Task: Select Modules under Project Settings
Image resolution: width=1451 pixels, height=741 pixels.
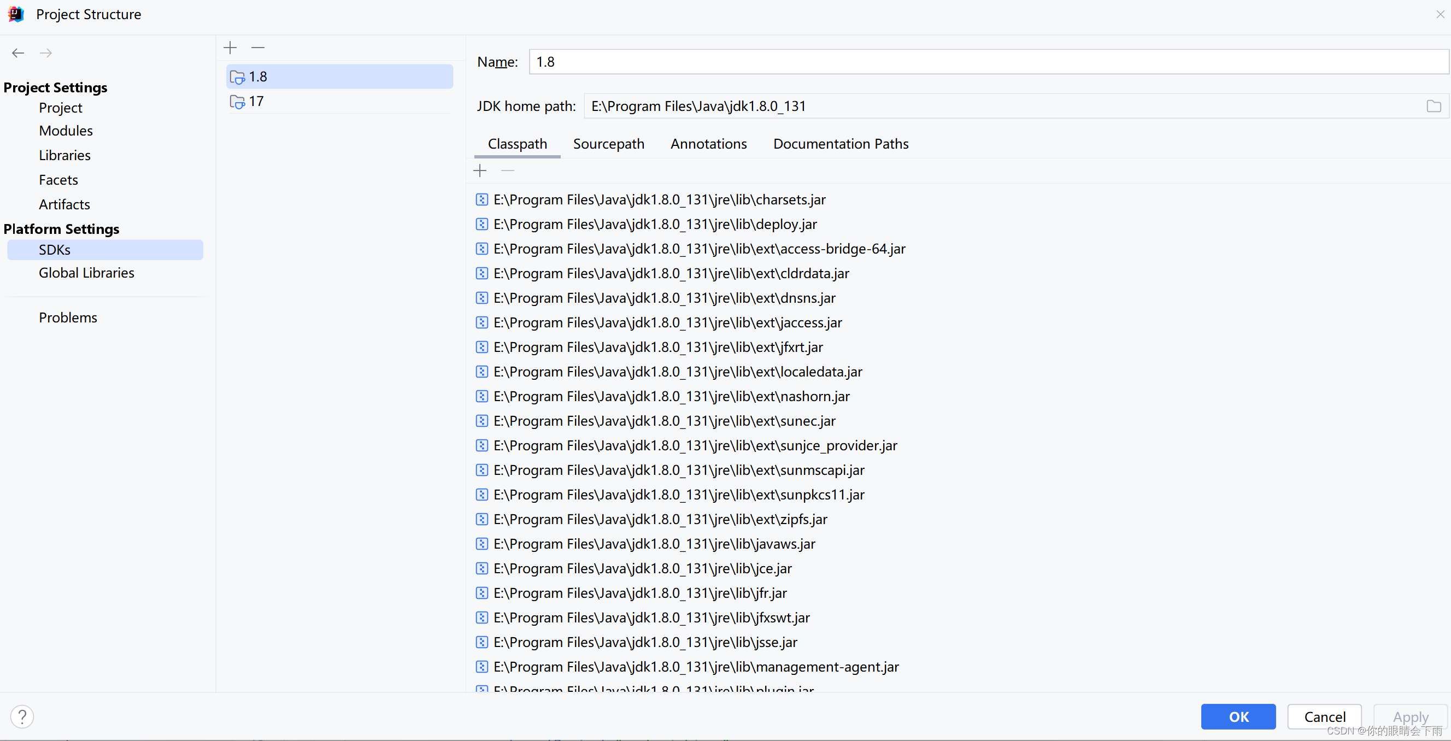Action: pos(66,130)
